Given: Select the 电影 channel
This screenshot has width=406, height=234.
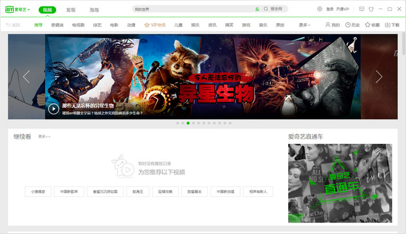Looking at the screenshot, I should pyautogui.click(x=114, y=25).
